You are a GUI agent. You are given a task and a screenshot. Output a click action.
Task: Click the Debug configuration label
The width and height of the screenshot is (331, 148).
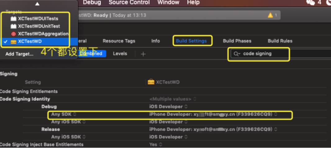coord(49,107)
